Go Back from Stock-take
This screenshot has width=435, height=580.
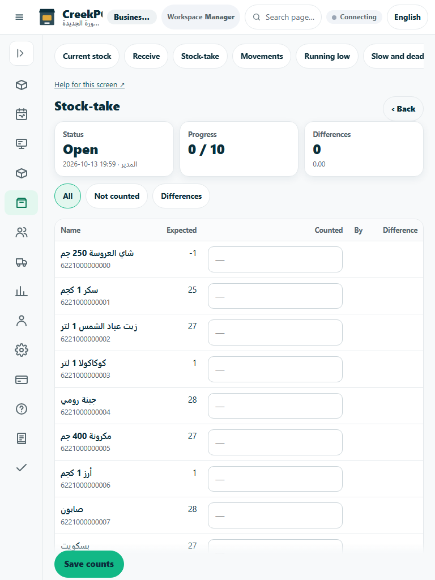click(x=403, y=109)
